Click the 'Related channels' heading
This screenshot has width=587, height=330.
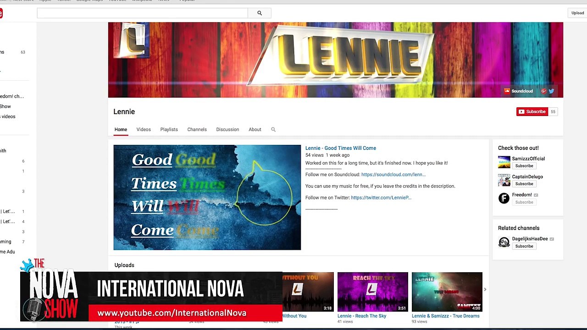(x=519, y=228)
